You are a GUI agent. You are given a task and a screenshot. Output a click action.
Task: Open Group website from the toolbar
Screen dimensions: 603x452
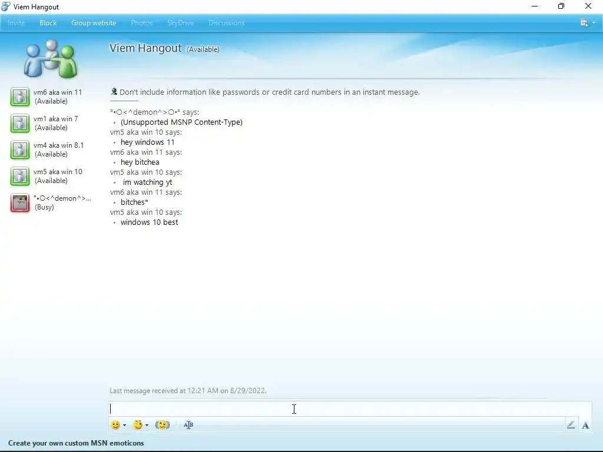[94, 23]
